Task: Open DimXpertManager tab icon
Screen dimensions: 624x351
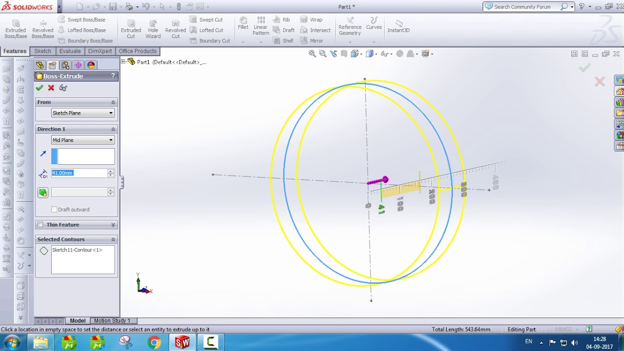Action: 78,65
